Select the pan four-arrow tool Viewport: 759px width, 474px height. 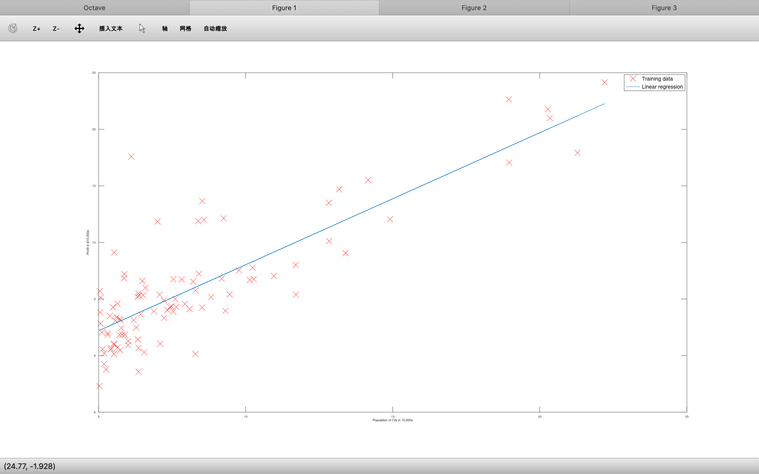tap(79, 28)
